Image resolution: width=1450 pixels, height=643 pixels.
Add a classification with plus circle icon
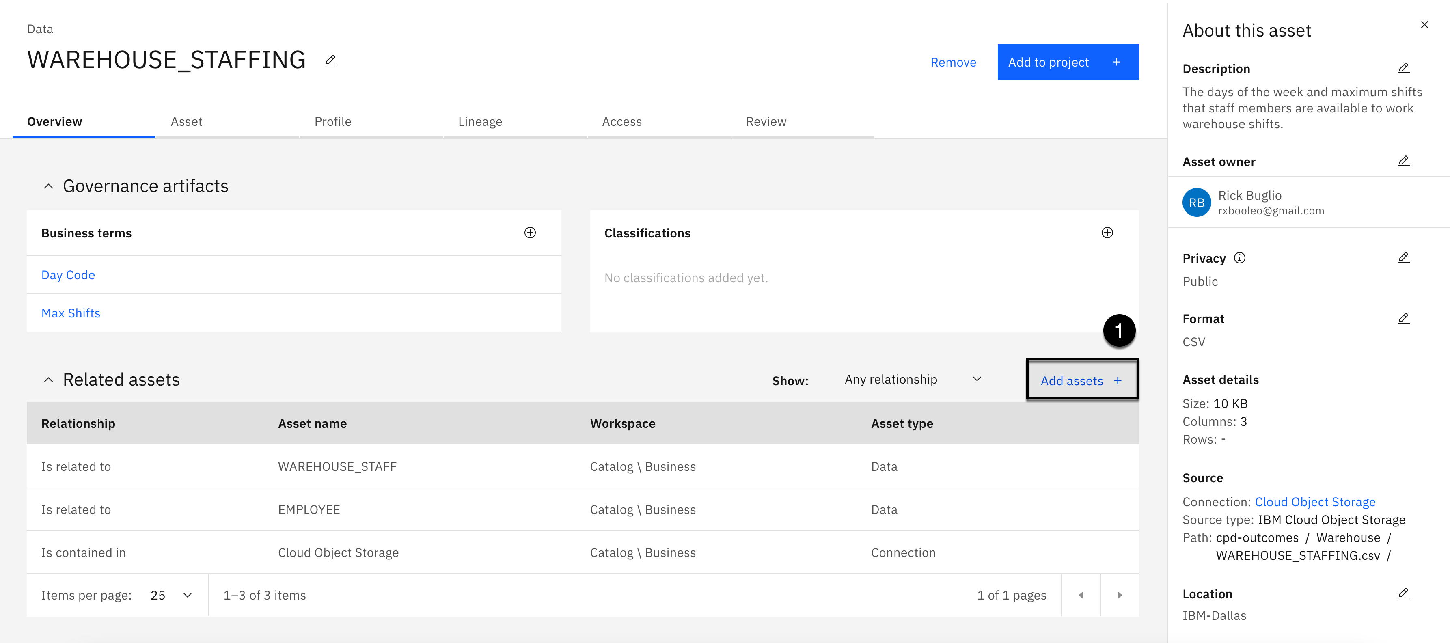[1107, 233]
